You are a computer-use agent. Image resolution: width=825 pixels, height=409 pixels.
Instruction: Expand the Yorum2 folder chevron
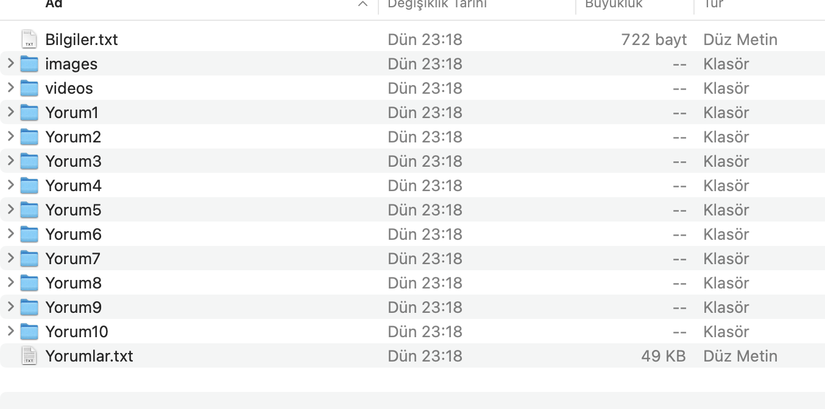pos(10,136)
